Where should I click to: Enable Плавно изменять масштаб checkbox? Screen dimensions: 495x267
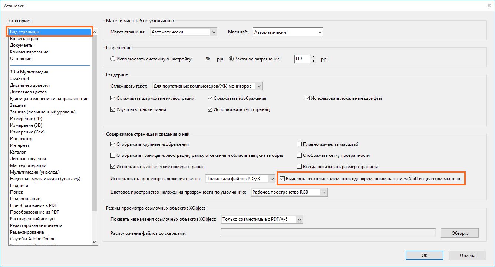coord(300,144)
